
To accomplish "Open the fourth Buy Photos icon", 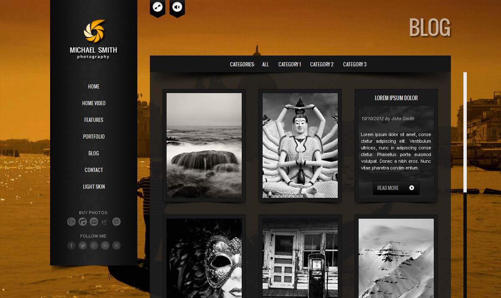I will click(105, 222).
